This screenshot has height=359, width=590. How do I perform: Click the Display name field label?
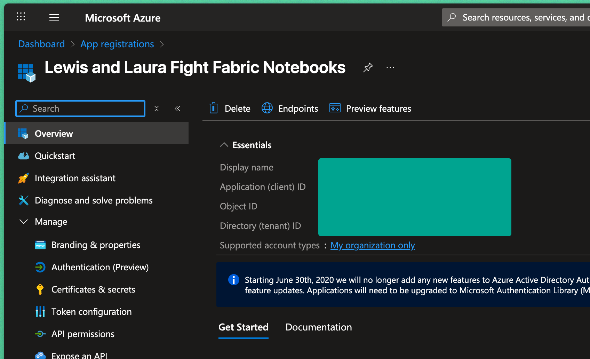[247, 167]
